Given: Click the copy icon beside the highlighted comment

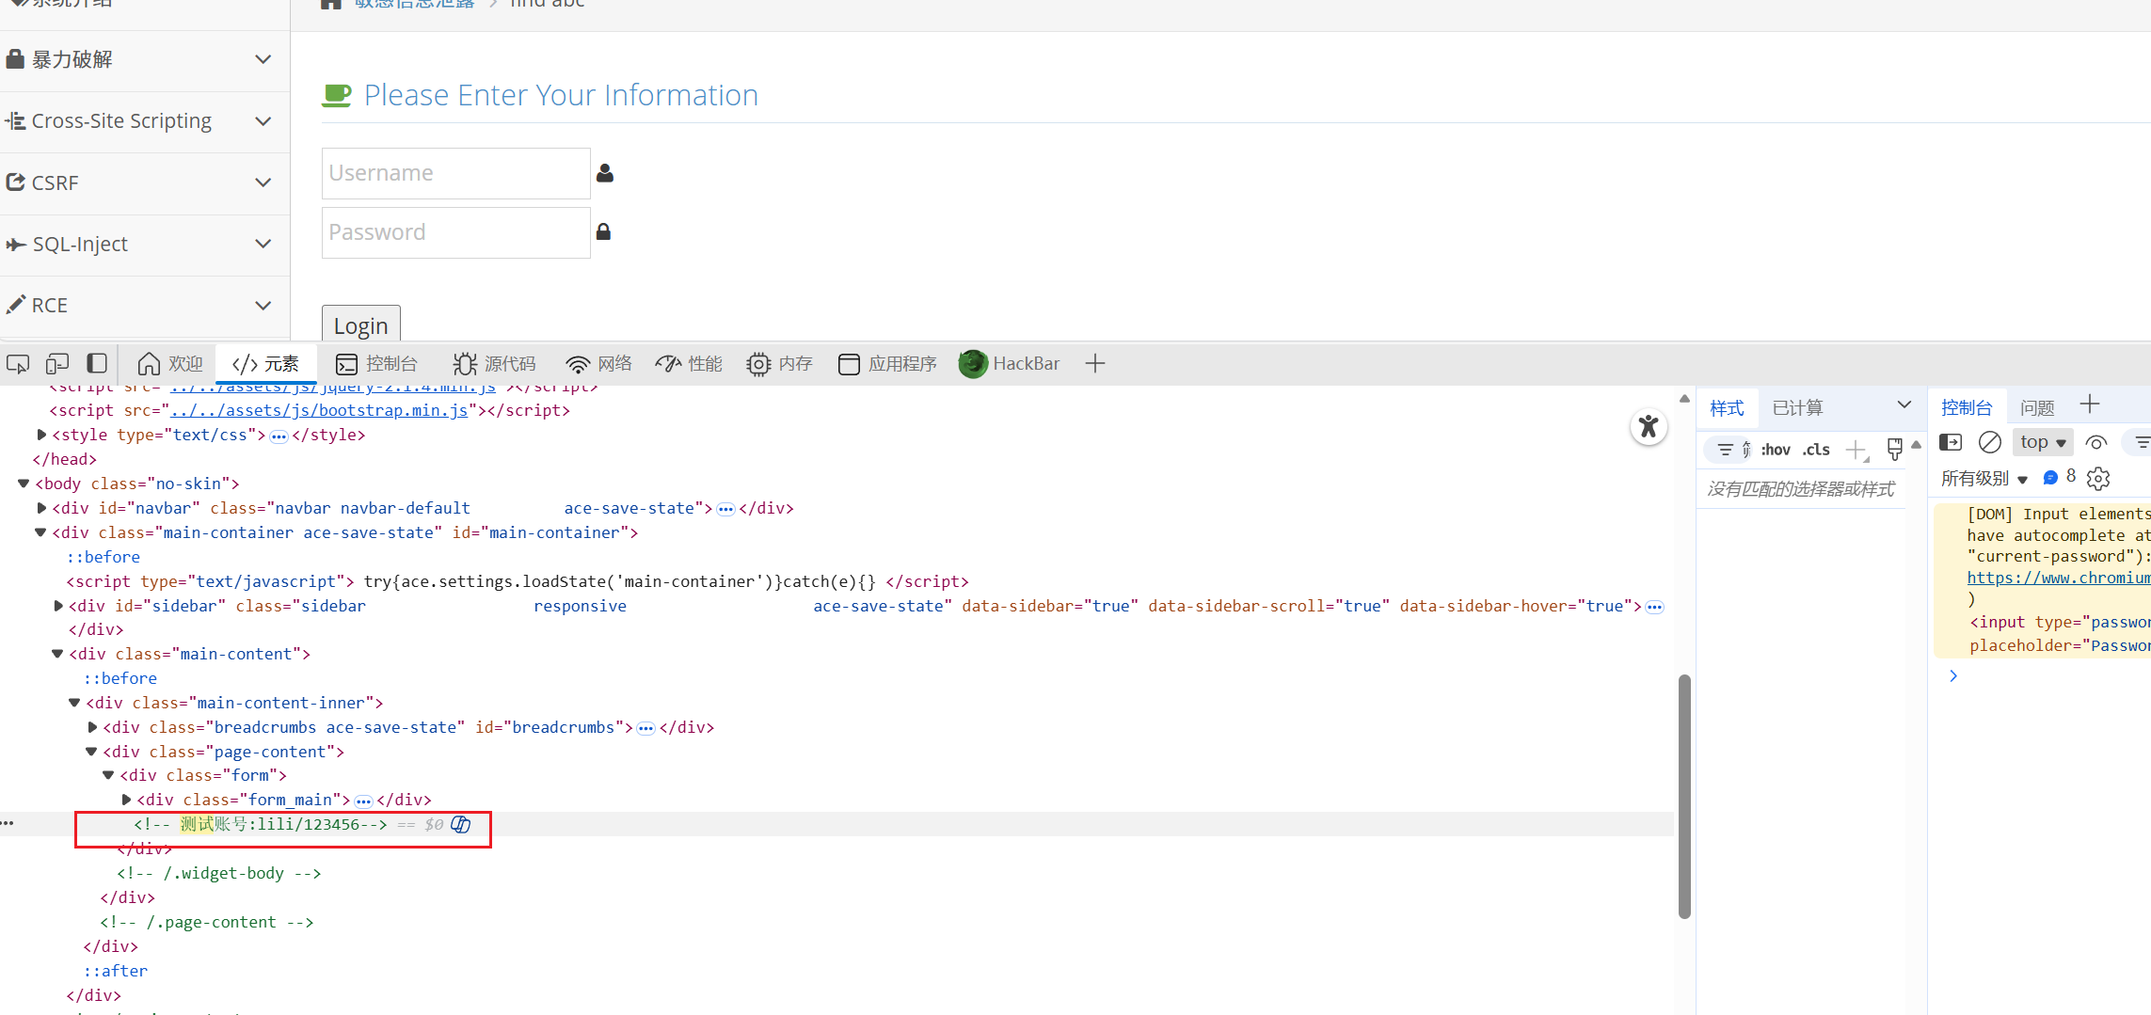Looking at the screenshot, I should (x=461, y=825).
